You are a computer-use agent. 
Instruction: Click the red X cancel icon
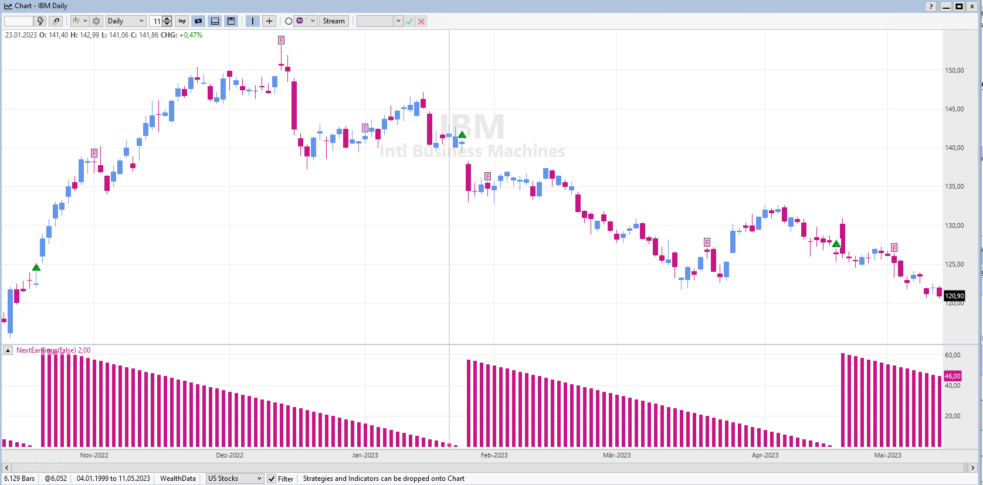(421, 21)
